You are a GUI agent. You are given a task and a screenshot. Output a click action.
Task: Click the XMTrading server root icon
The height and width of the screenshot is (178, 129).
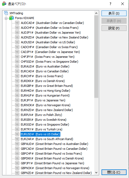(6, 13)
